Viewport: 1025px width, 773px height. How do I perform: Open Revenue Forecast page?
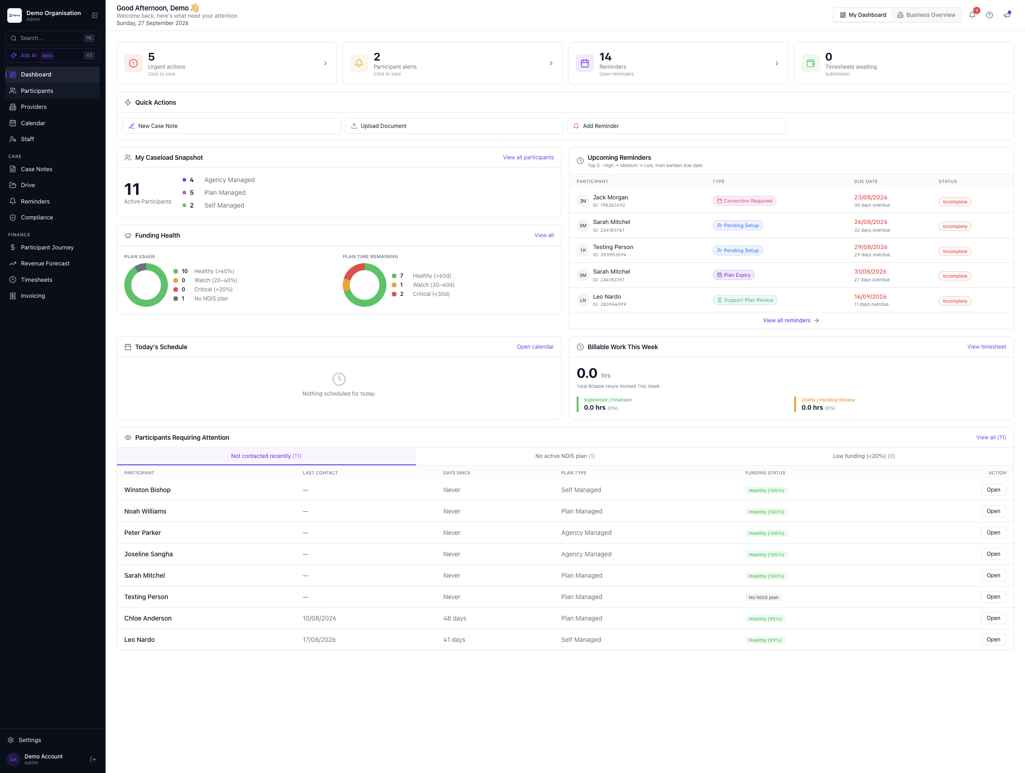[52, 263]
